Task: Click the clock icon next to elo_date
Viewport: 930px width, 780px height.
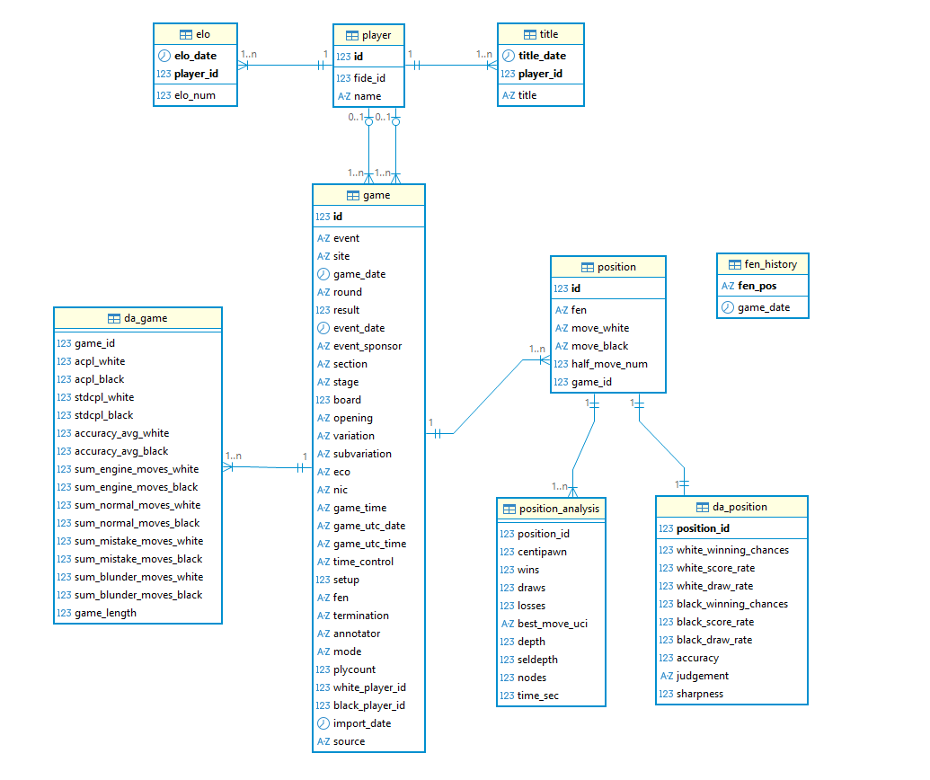Action: tap(164, 56)
